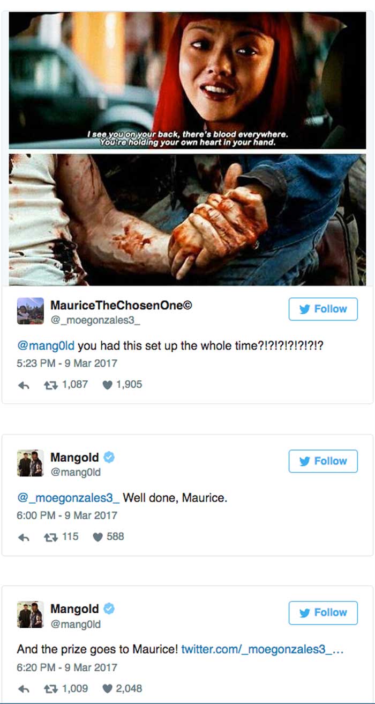
Task: Open MauriceTheChosenOne's profile avatar
Action: [x=31, y=311]
